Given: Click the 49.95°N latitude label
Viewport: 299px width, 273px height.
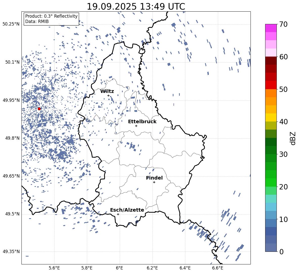Looking at the screenshot, I should coord(11,100).
